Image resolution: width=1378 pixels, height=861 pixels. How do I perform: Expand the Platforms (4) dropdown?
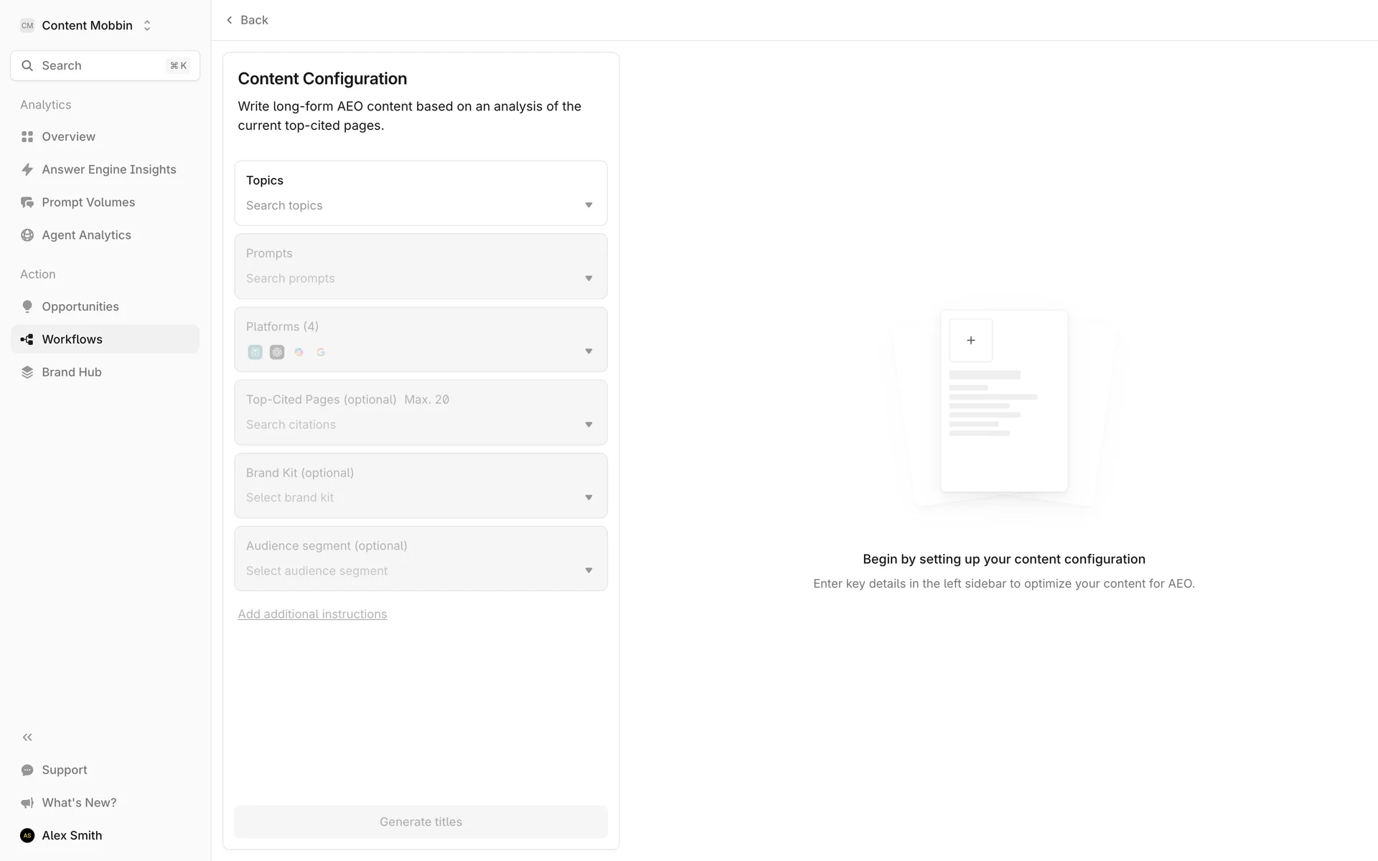(x=589, y=352)
